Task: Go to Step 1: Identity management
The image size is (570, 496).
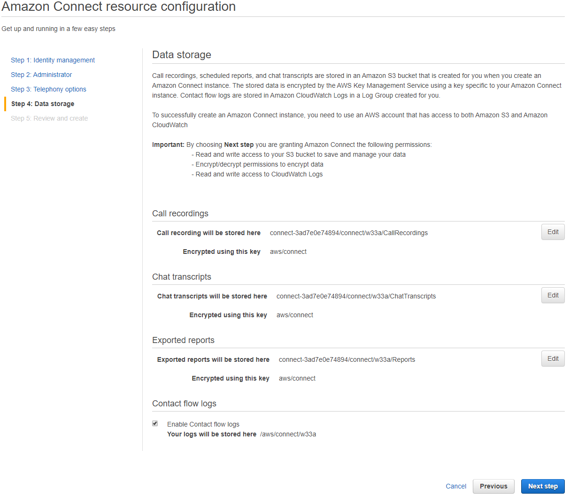Action: (x=53, y=60)
